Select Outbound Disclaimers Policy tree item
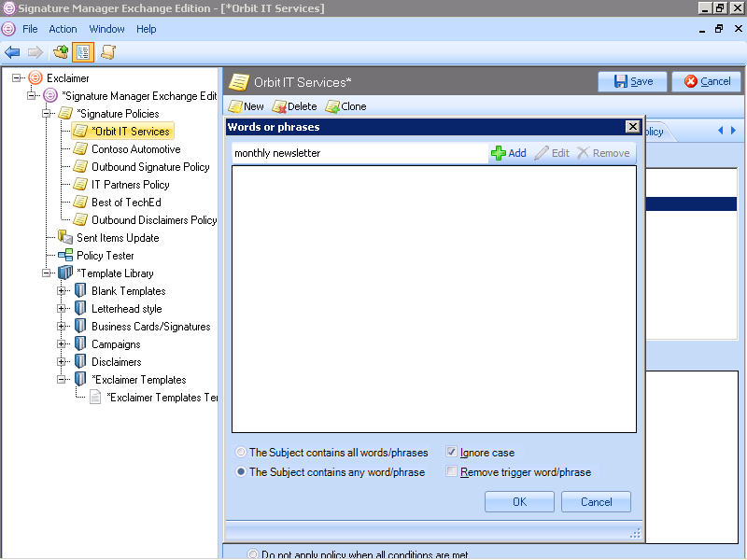Screen dimensions: 747x560 [154, 220]
